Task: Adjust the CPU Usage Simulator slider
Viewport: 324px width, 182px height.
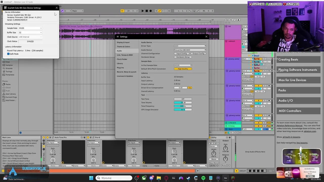Action: tap(183, 110)
